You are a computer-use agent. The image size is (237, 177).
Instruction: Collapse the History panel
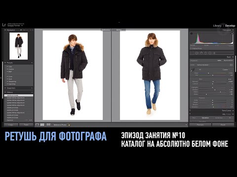(x=5, y=92)
